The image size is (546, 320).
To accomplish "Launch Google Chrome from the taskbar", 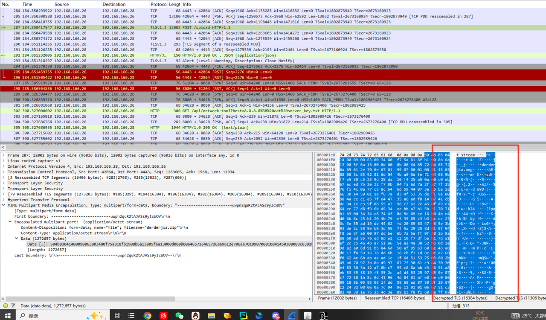I will point(147,316).
